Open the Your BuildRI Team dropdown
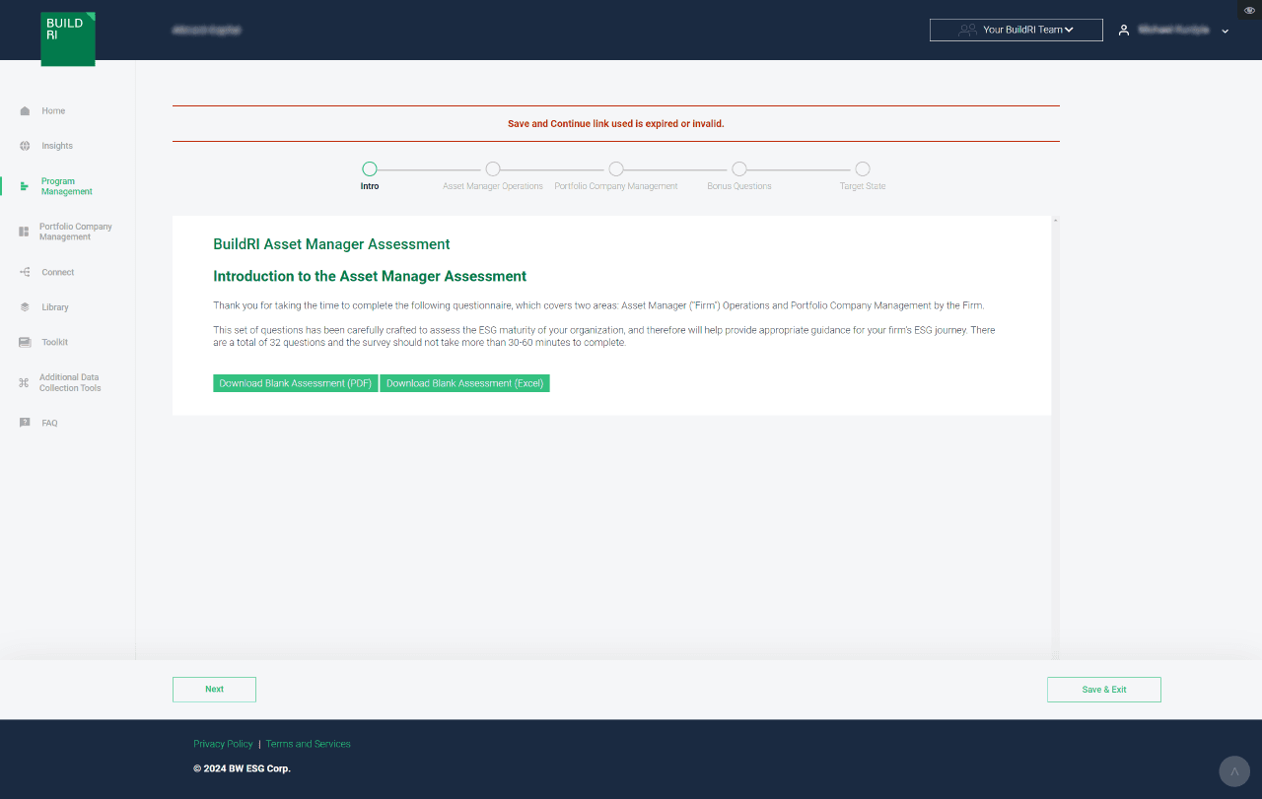Image resolution: width=1262 pixels, height=799 pixels. pyautogui.click(x=1017, y=30)
